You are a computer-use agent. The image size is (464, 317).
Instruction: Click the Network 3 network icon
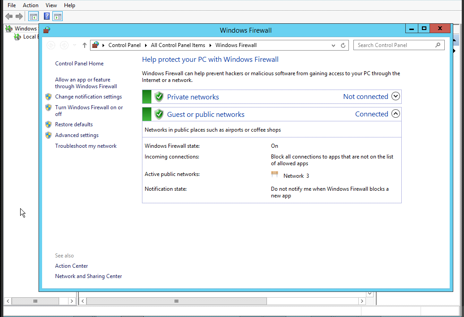275,174
